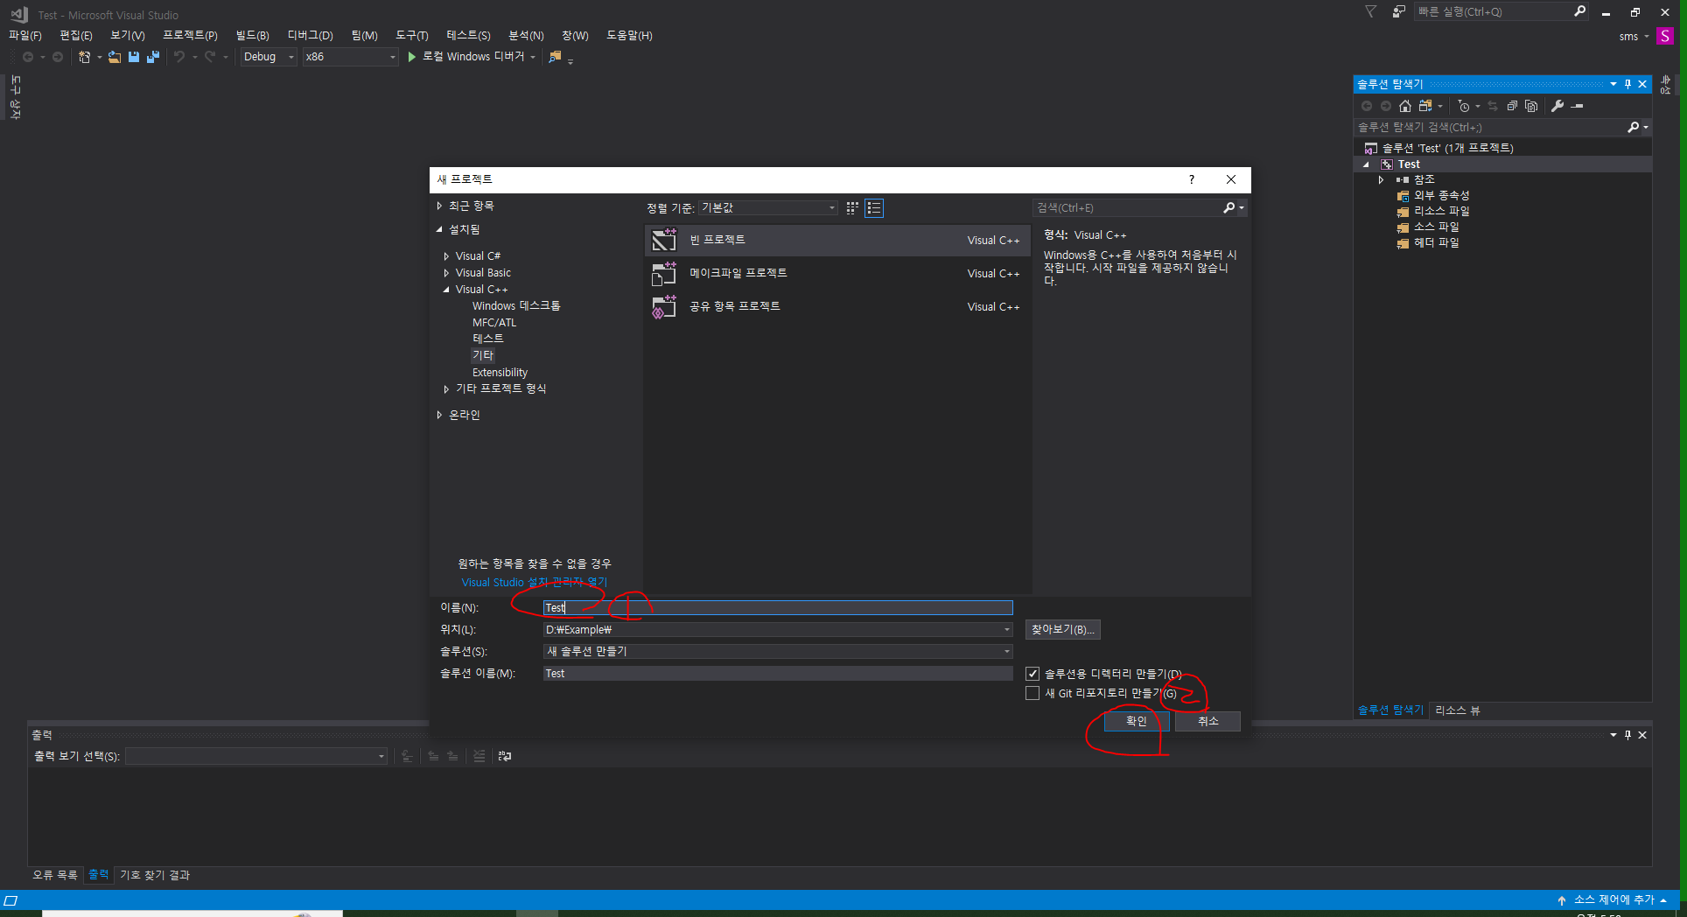Open the Debug configuration dropdown
The width and height of the screenshot is (1687, 917).
pyautogui.click(x=269, y=57)
